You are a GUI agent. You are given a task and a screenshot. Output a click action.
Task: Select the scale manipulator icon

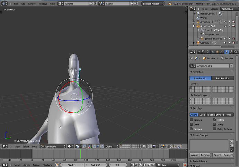pyautogui.click(x=102, y=147)
